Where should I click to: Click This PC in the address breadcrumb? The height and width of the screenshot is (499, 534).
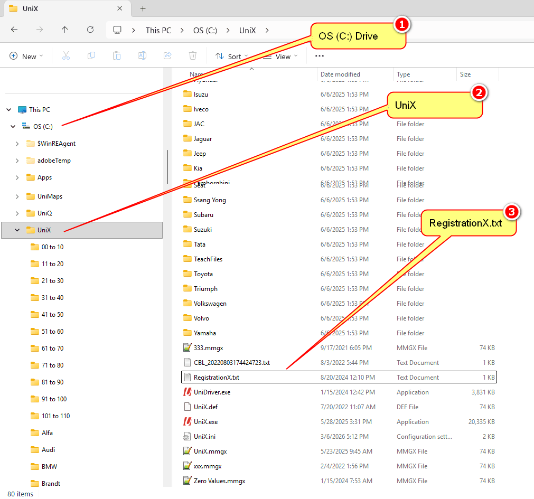click(x=158, y=30)
